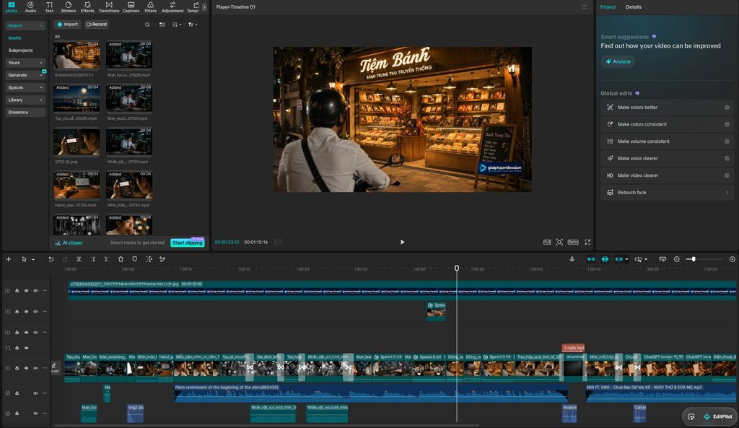Delete the selected clip
739x428 pixels.
pyautogui.click(x=121, y=259)
